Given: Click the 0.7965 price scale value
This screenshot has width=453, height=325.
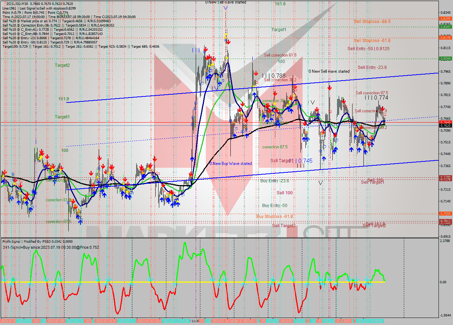Looking at the screenshot, I should click(445, 71).
